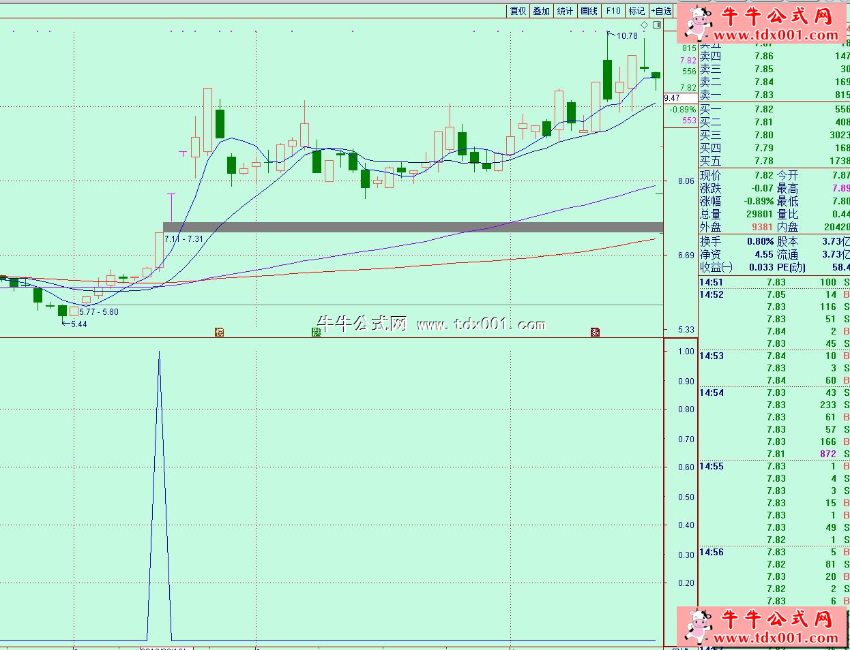Click the 流通 label
The image size is (850, 650).
tap(787, 254)
